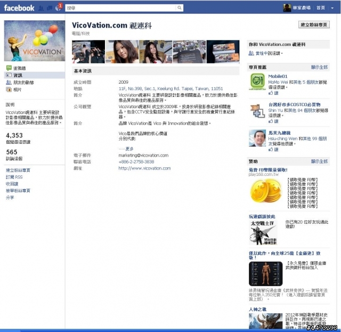Open the 金庸迷 ad title link

[x=285, y=255]
